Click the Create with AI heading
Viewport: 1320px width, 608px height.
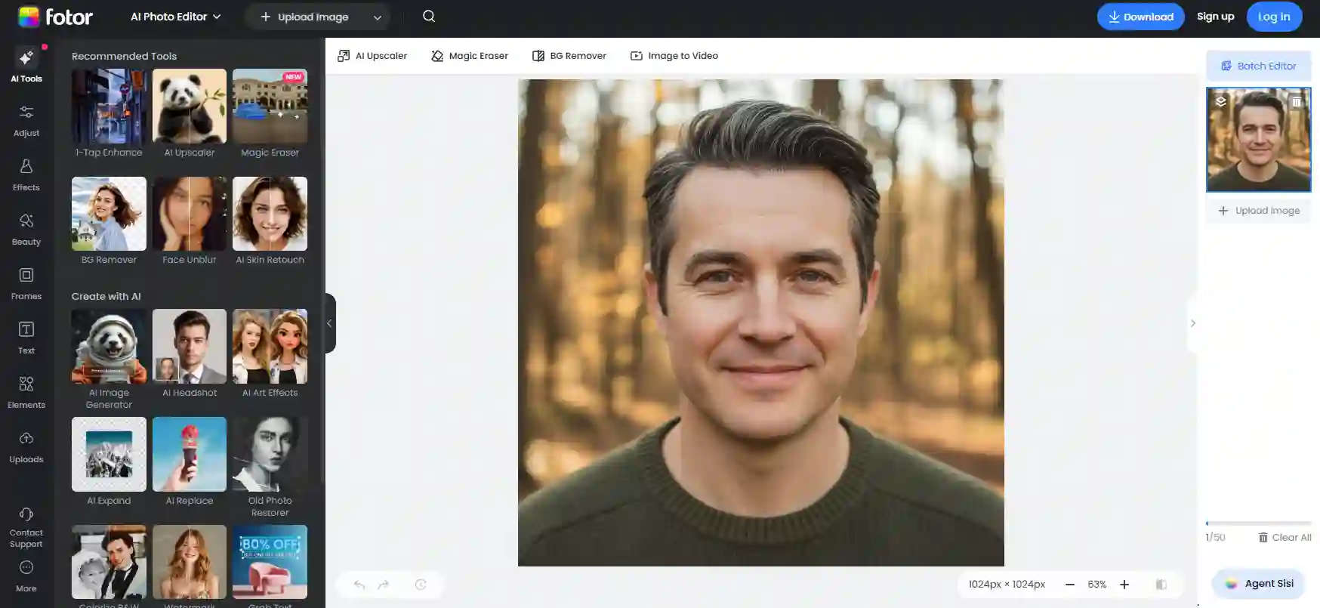(106, 296)
